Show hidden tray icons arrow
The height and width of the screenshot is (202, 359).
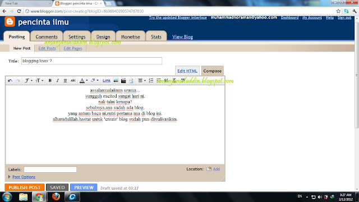(x=307, y=197)
